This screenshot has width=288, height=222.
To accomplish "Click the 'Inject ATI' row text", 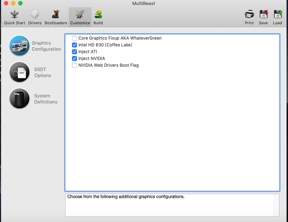I will pos(88,52).
